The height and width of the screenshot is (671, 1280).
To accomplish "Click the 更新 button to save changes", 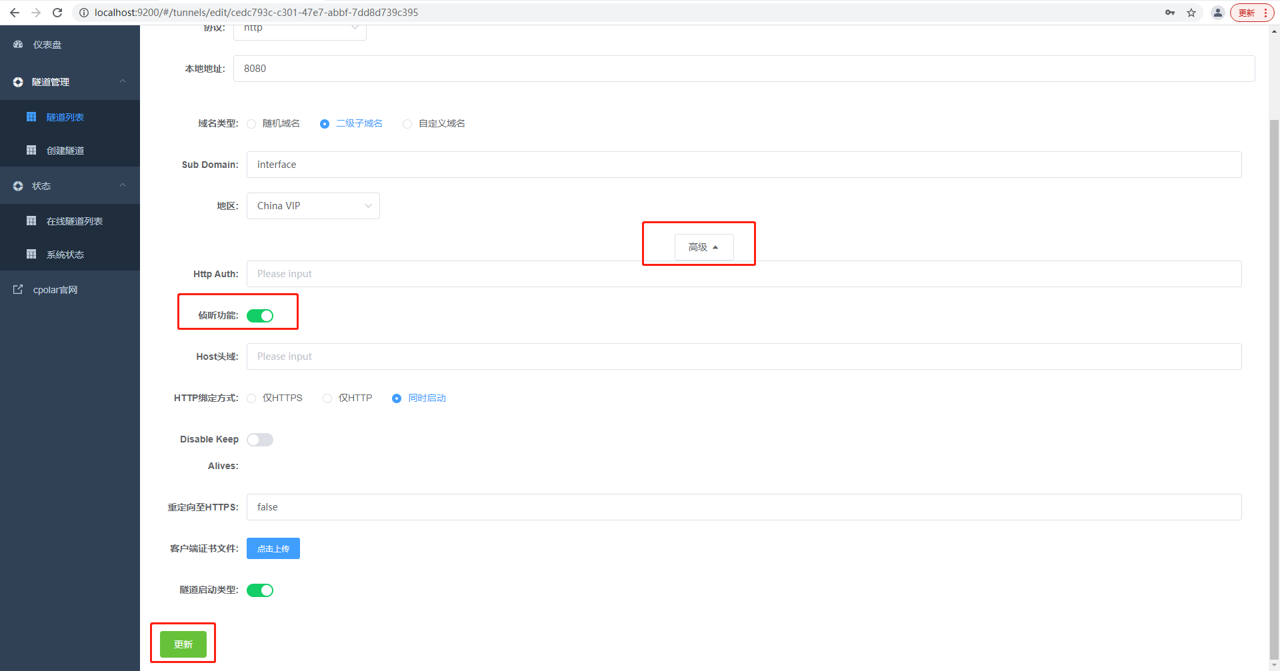I will pos(183,644).
